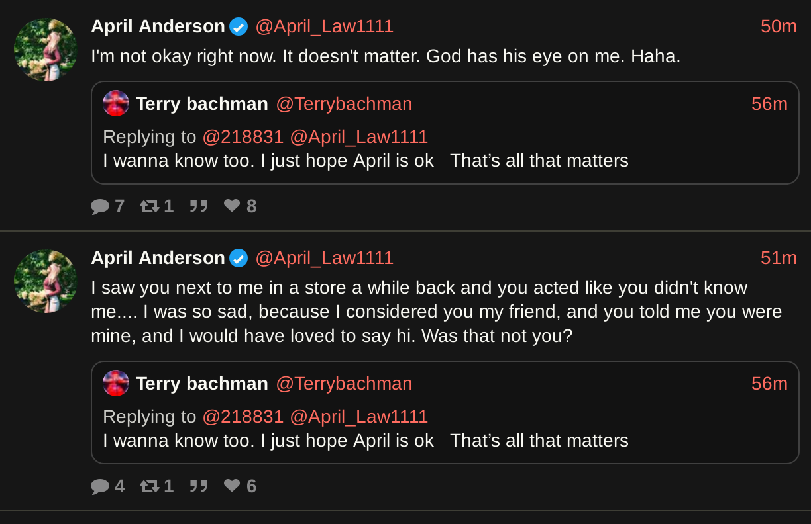This screenshot has width=811, height=524.
Task: Click verified badge on first April Anderson
Action: (239, 27)
